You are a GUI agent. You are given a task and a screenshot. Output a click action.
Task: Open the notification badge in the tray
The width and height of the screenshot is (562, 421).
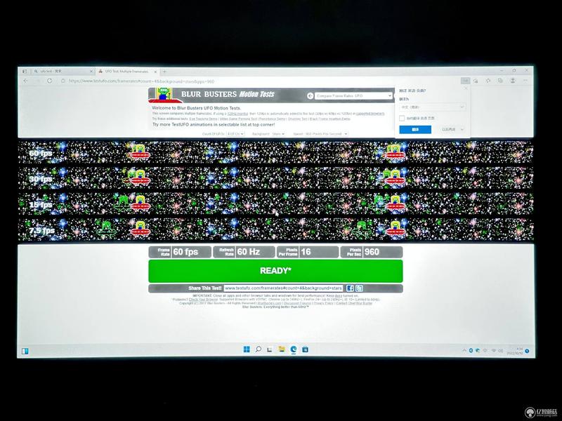coord(528,351)
